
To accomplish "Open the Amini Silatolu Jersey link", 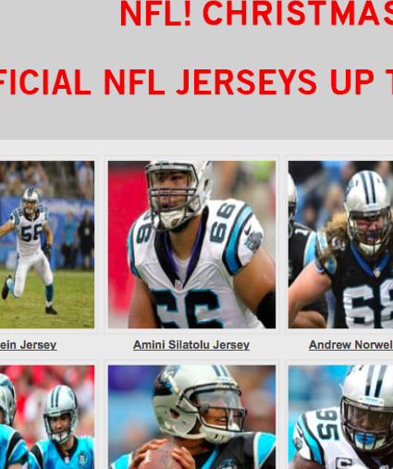I will tap(191, 345).
